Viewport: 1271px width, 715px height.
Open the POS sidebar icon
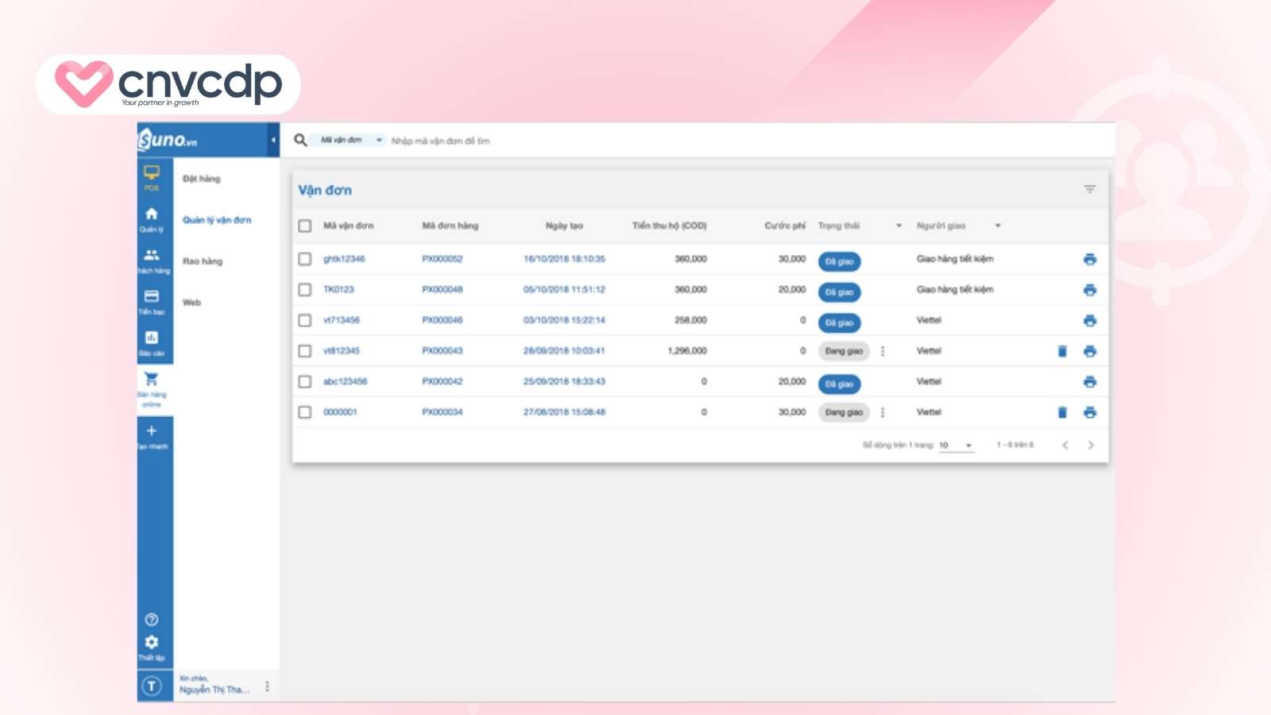click(152, 176)
